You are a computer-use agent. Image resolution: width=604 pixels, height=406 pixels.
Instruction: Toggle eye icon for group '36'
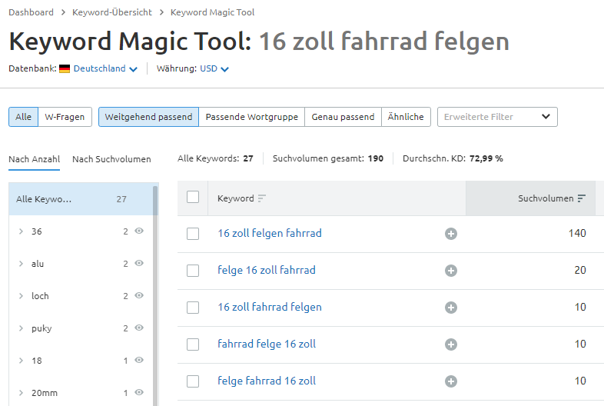[x=139, y=231]
